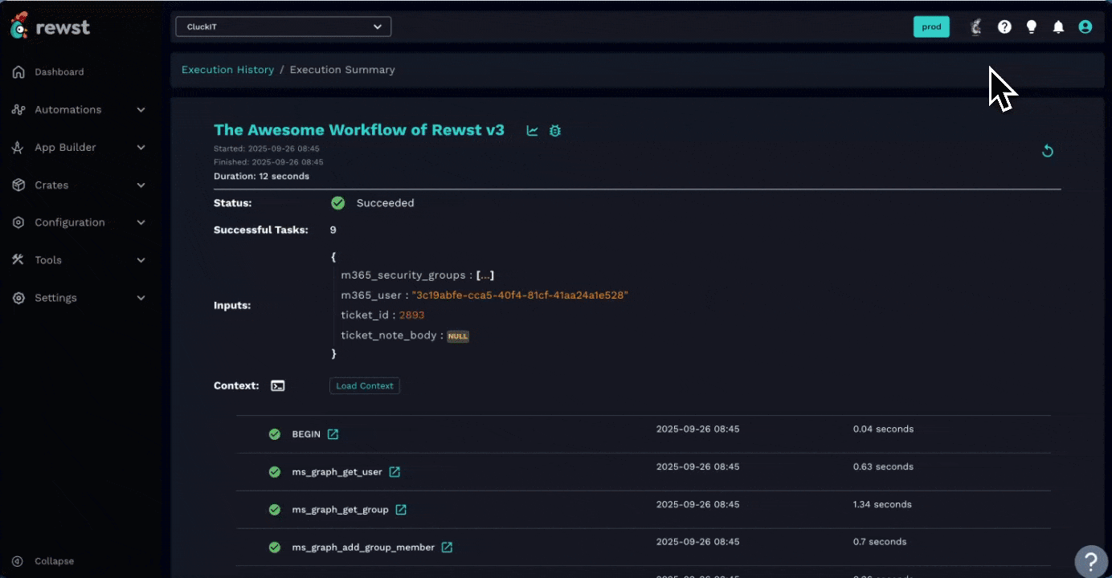The width and height of the screenshot is (1112, 578).
Task: Go back via the Execution History breadcrumb
Action: [227, 70]
